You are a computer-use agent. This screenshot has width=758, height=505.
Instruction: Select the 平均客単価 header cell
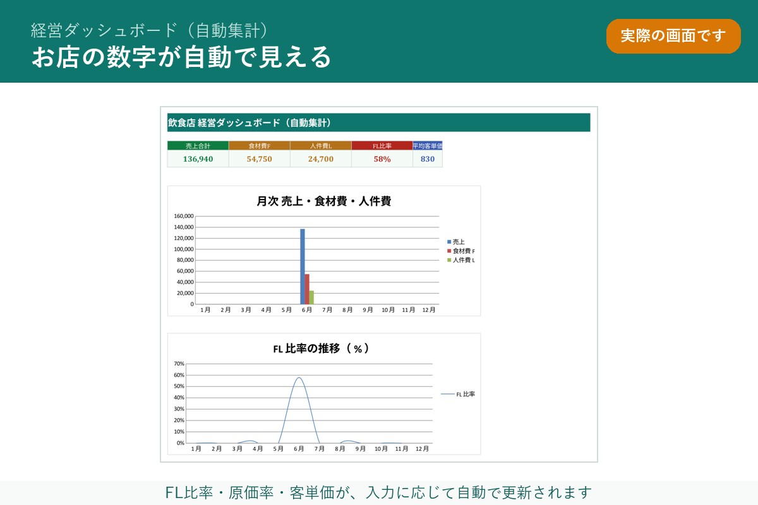428,146
